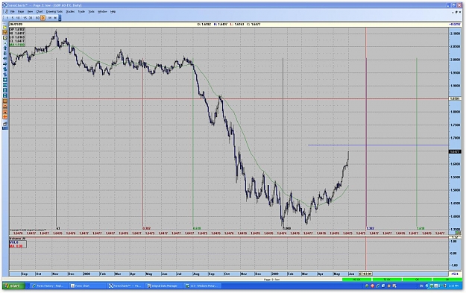This screenshot has width=466, height=293.
Task: Click the right arrow icon in left toolbar
Action: (x=4, y=64)
